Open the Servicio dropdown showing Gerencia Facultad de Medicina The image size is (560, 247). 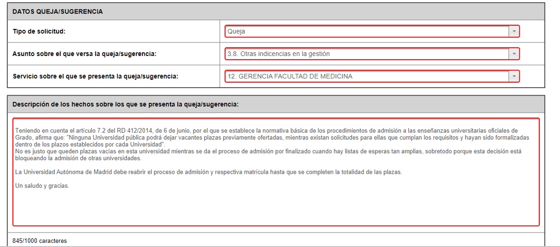[x=372, y=76]
